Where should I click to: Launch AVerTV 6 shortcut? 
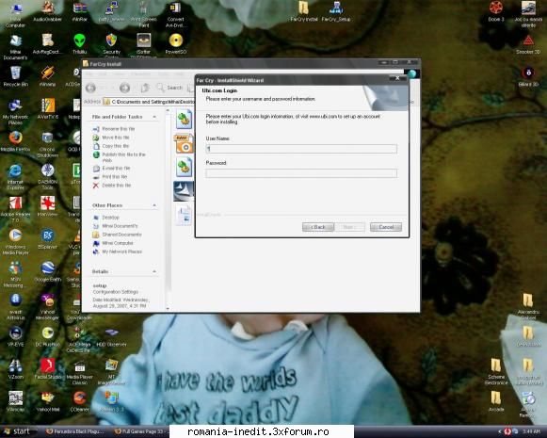pyautogui.click(x=47, y=105)
